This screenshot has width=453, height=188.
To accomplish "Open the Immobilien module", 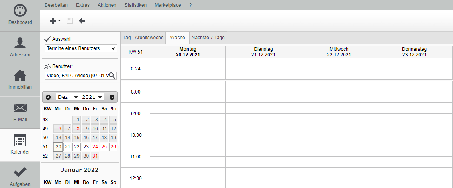I will (x=20, y=80).
